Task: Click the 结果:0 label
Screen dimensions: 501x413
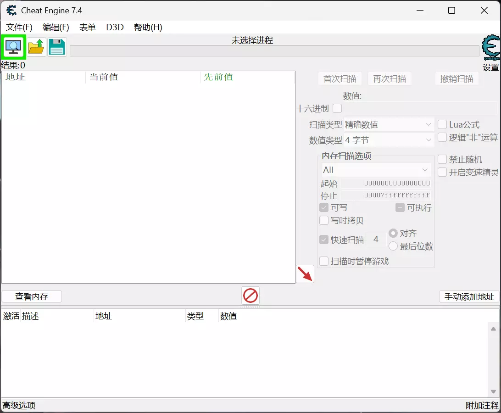Action: tap(13, 66)
